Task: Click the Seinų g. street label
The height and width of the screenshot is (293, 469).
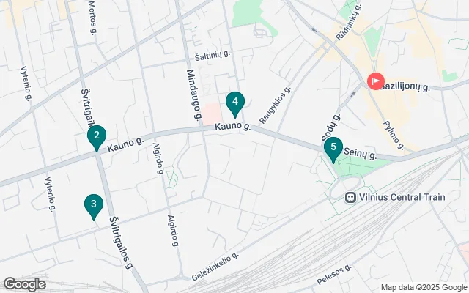Action: click(x=360, y=153)
